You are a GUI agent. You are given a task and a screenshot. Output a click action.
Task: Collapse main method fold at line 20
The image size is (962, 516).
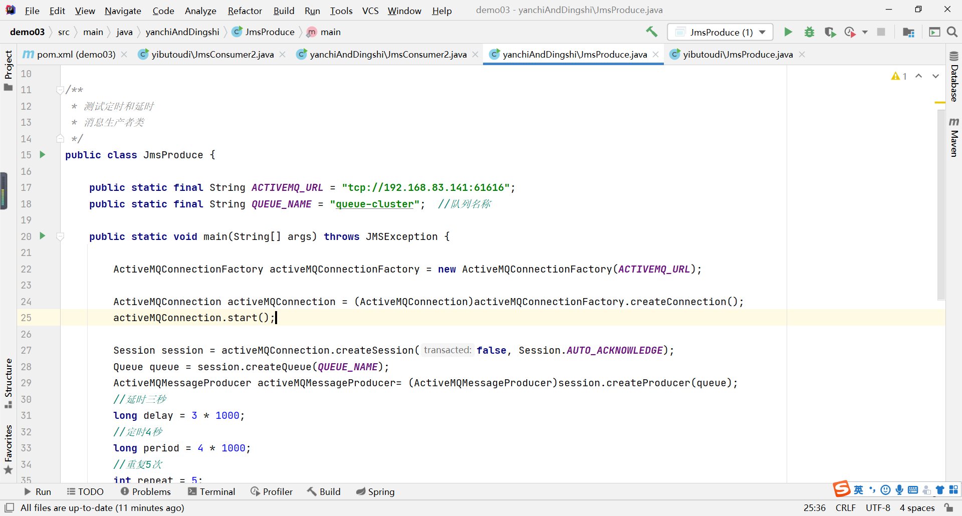coord(60,236)
